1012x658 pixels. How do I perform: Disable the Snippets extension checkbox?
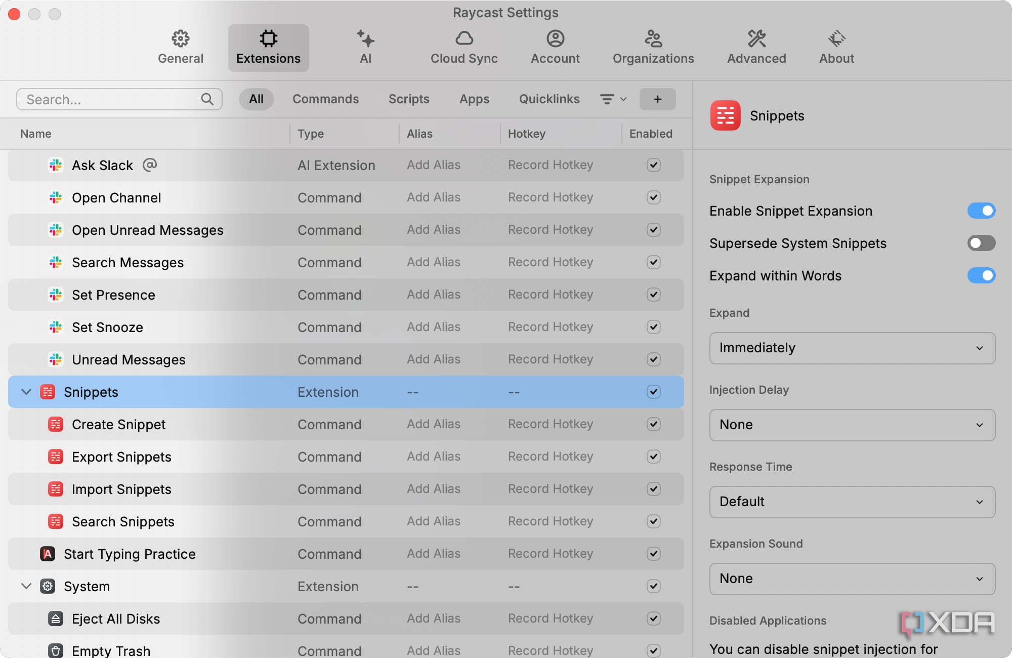pos(654,392)
